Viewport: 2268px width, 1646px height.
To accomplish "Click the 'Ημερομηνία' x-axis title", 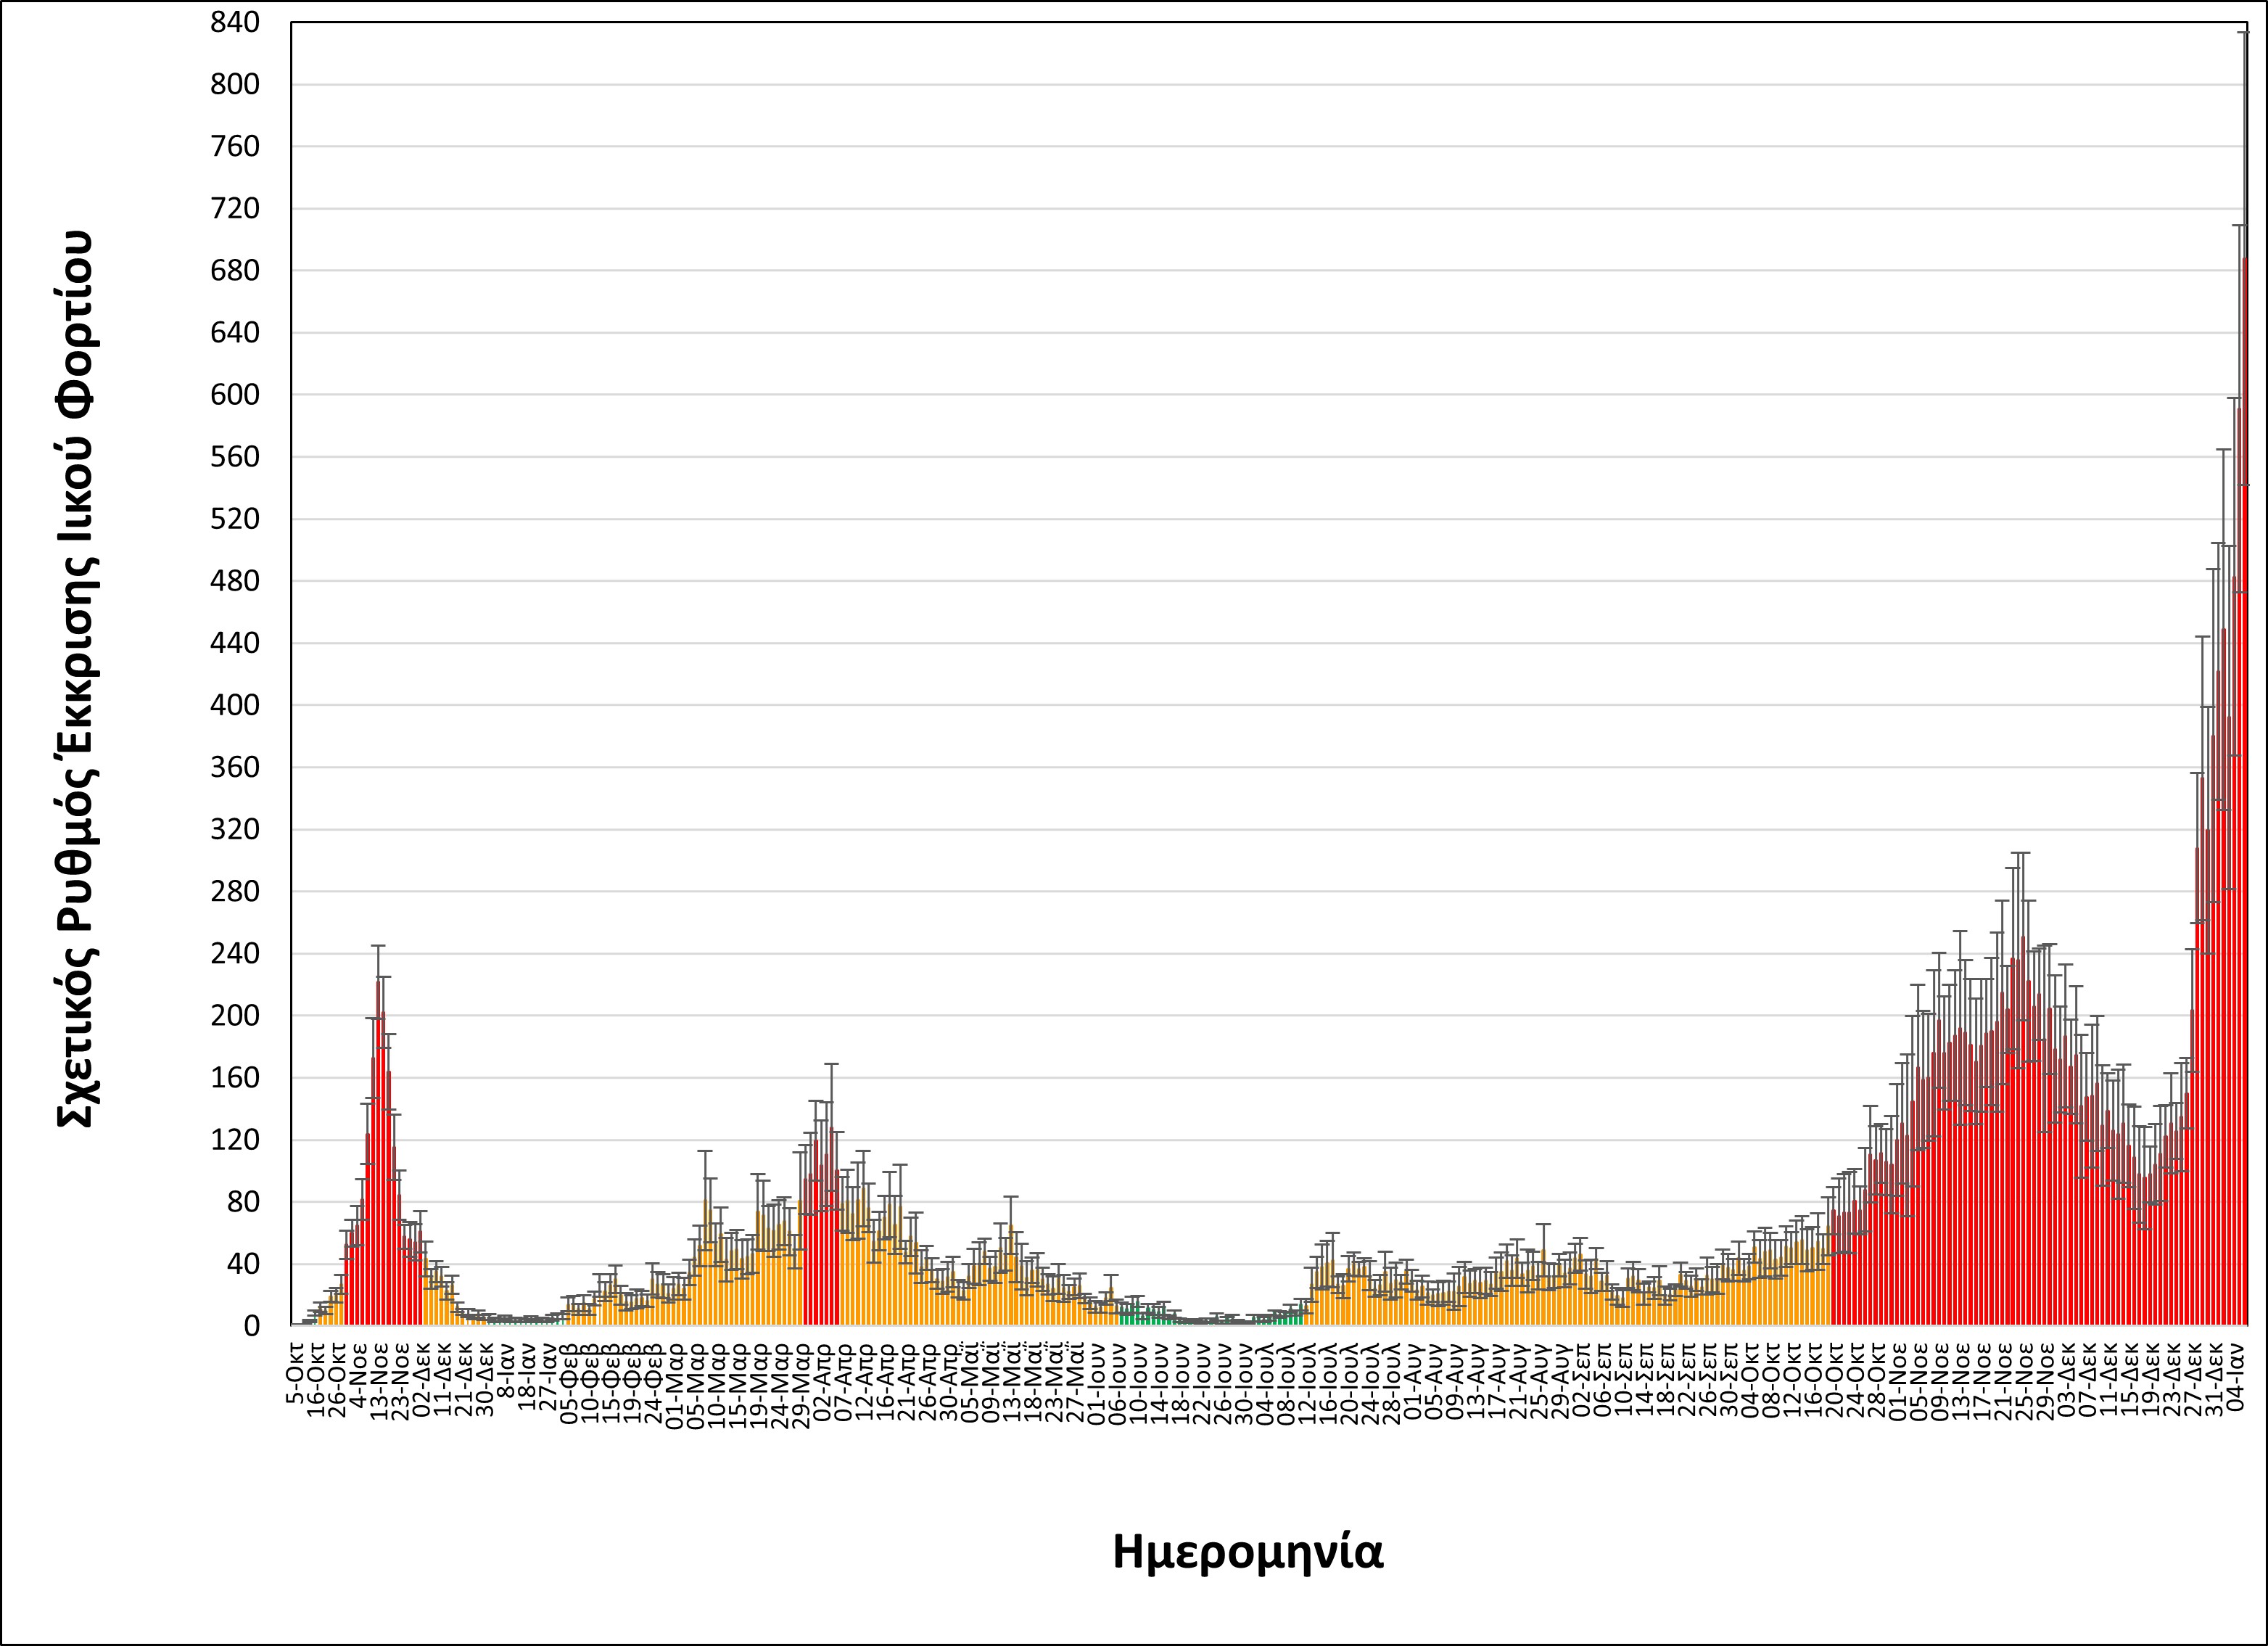I will [x=1248, y=1553].
